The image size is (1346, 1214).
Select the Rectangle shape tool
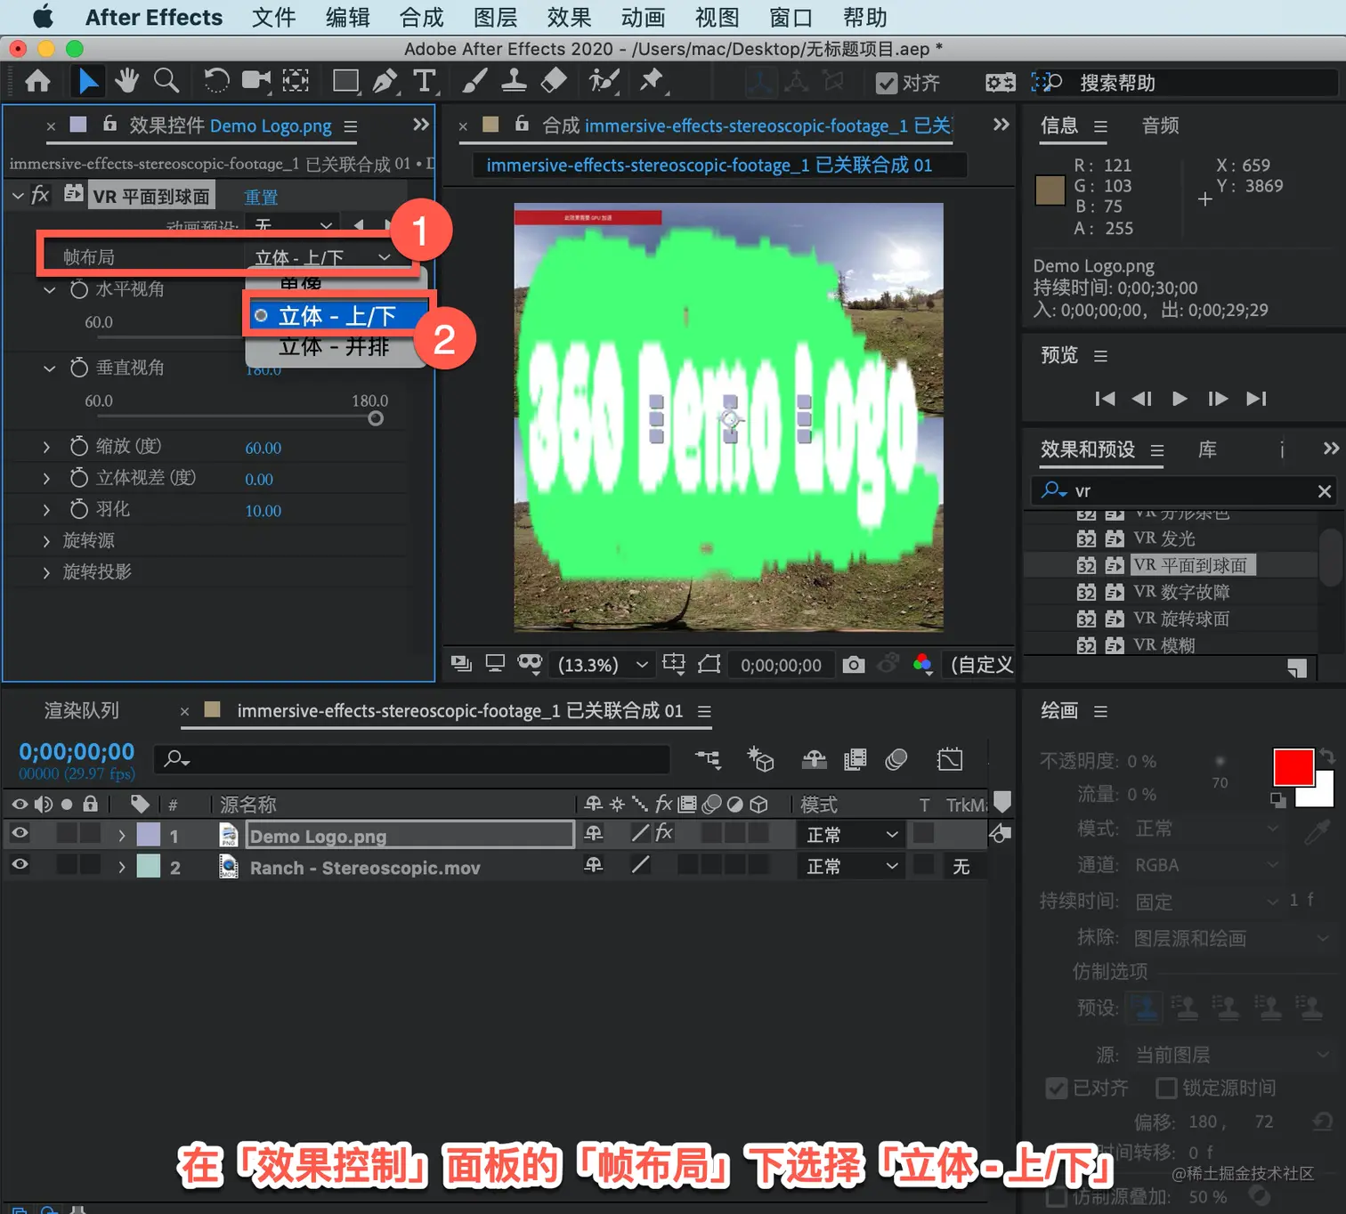tap(345, 82)
